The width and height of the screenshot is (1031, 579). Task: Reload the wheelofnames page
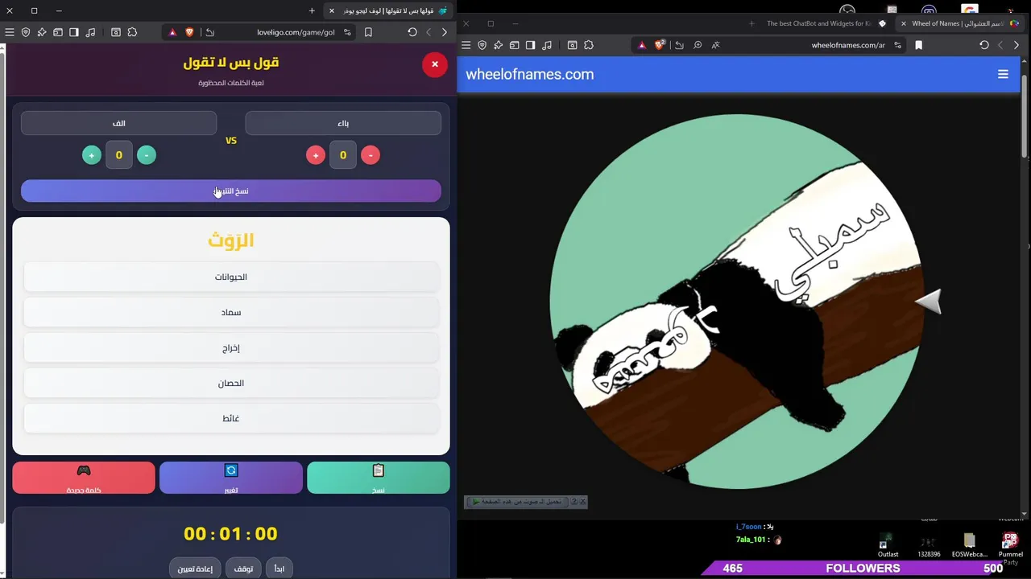[x=984, y=45]
